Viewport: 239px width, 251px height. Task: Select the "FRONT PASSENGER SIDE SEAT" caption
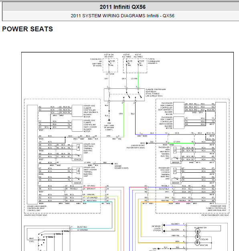tap(215, 215)
